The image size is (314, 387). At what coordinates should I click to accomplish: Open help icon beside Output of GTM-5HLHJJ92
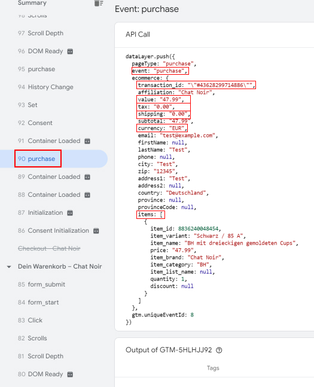219,350
